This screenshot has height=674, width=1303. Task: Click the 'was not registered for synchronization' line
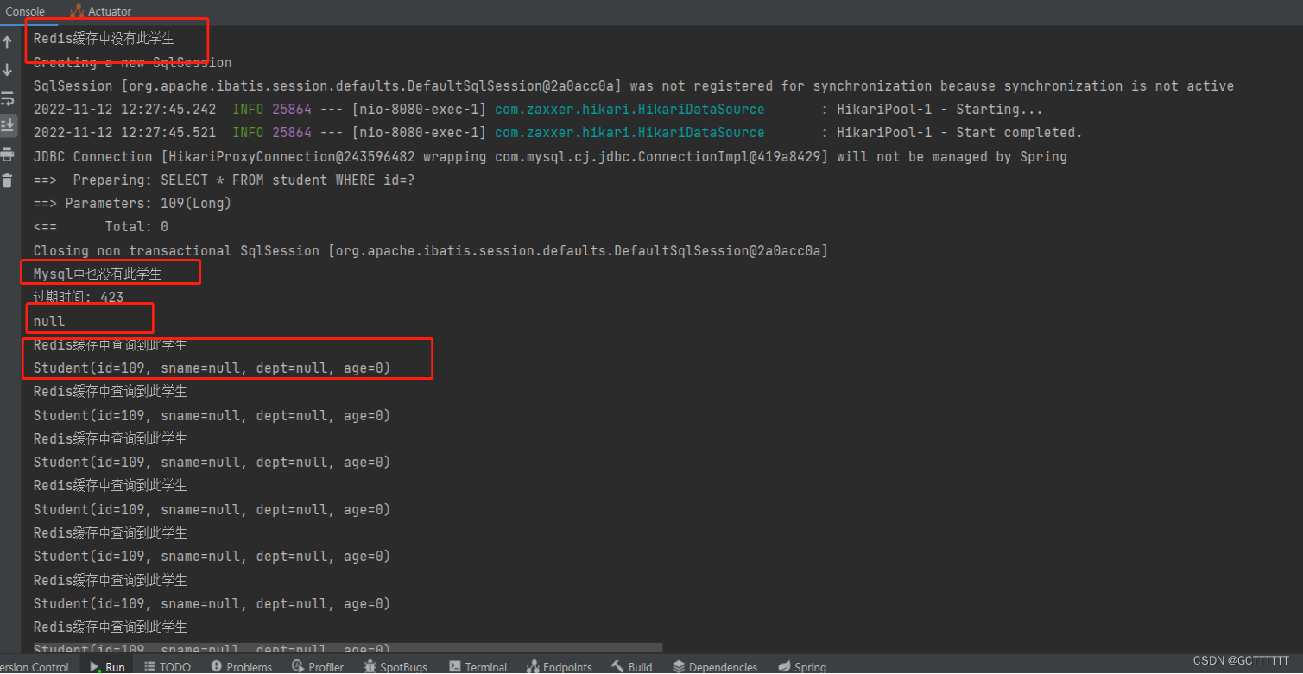[x=634, y=86]
